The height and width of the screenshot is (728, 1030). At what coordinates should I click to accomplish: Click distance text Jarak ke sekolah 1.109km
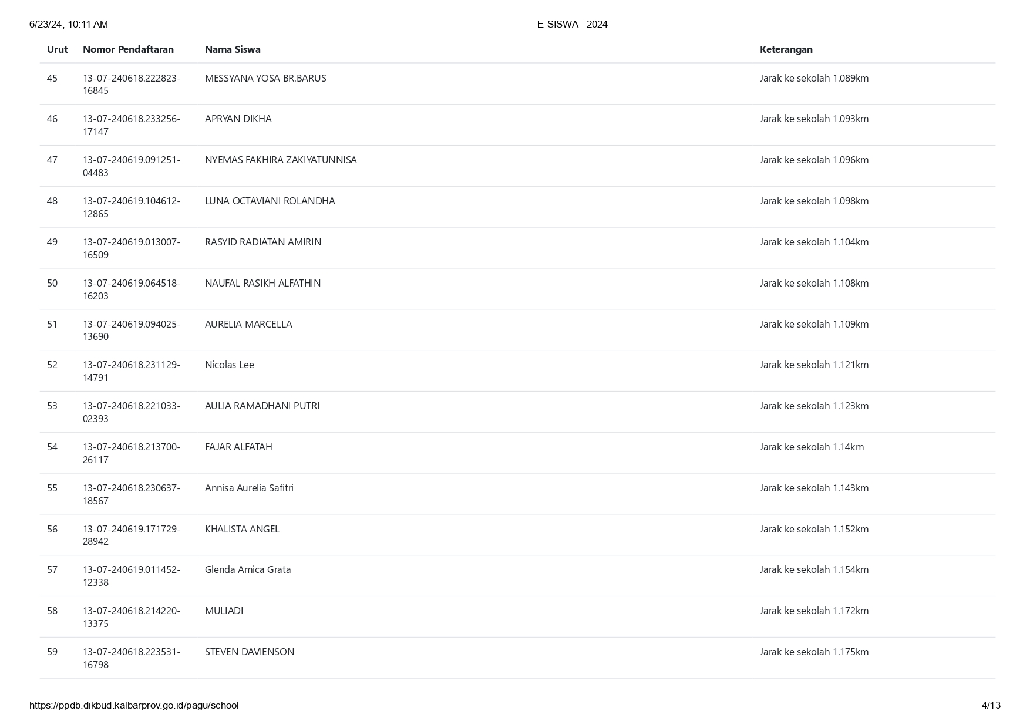pos(814,324)
